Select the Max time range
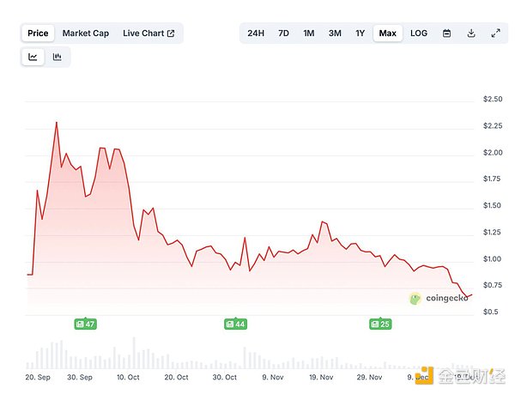The width and height of the screenshot is (515, 394). pos(388,33)
